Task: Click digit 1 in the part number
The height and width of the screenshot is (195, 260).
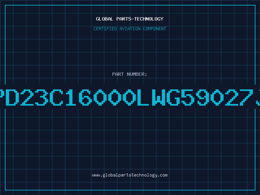Action: point(71,97)
